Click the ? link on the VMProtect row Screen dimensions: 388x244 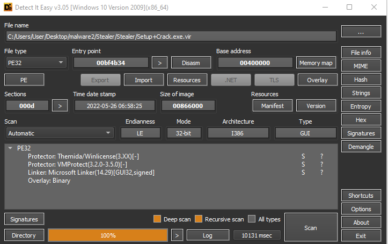[x=321, y=164]
